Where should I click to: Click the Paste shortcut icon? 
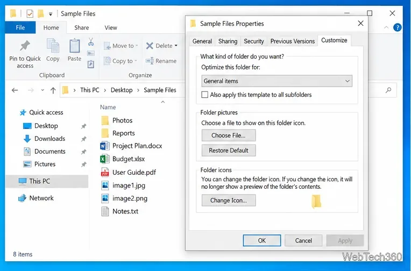pos(91,64)
